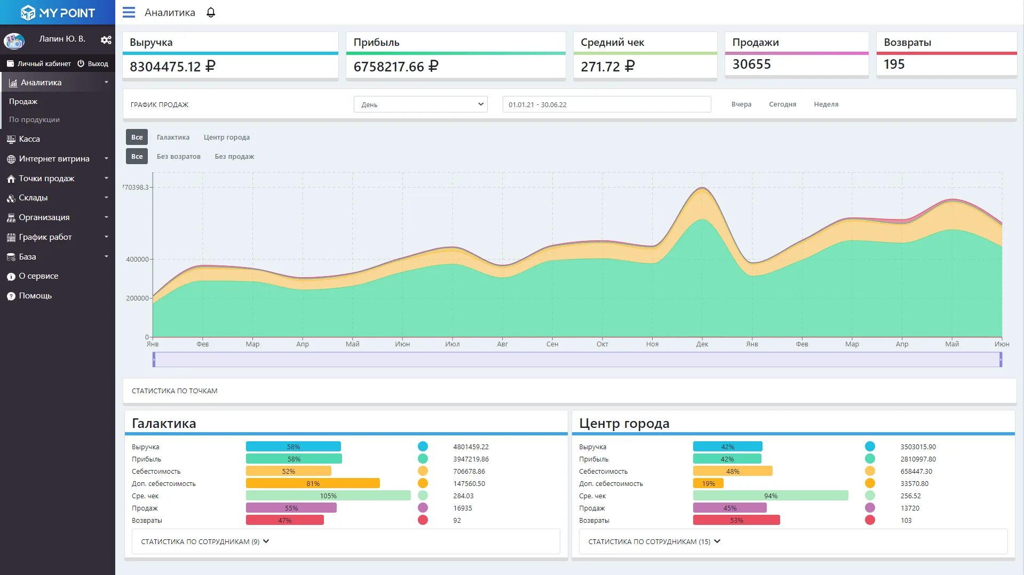
Task: Click the December peak on sales chart
Action: 702,188
